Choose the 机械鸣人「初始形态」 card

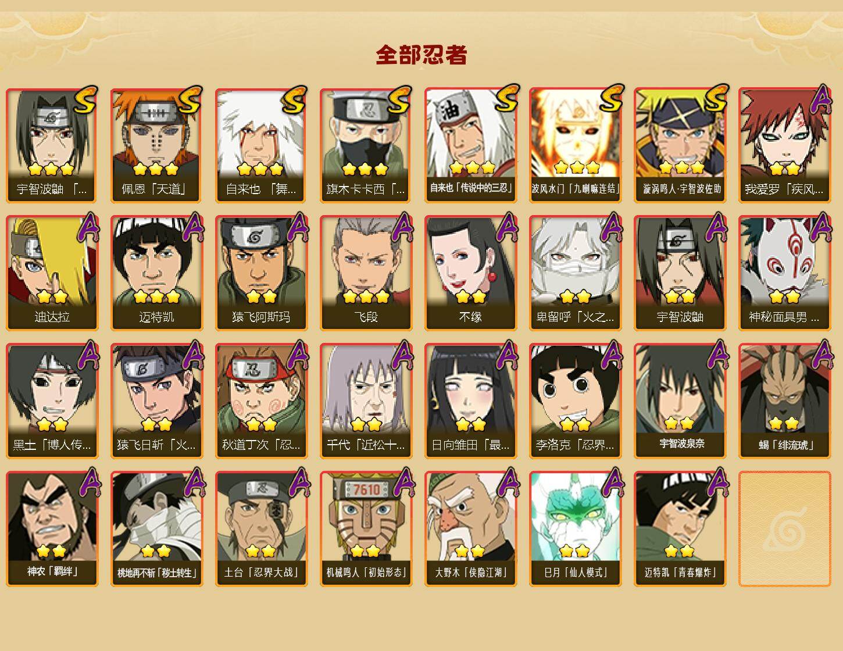coord(366,529)
